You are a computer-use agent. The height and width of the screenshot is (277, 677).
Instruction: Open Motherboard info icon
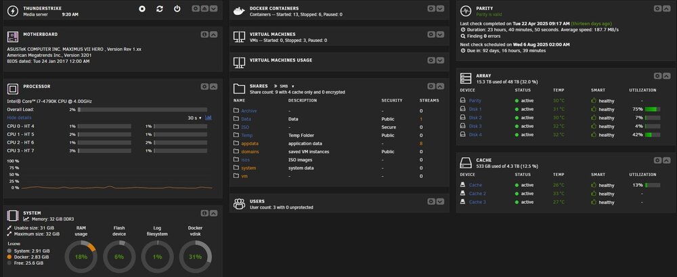tap(204, 35)
